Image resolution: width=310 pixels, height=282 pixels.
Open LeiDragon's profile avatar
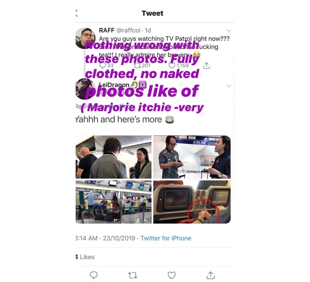pos(85,89)
